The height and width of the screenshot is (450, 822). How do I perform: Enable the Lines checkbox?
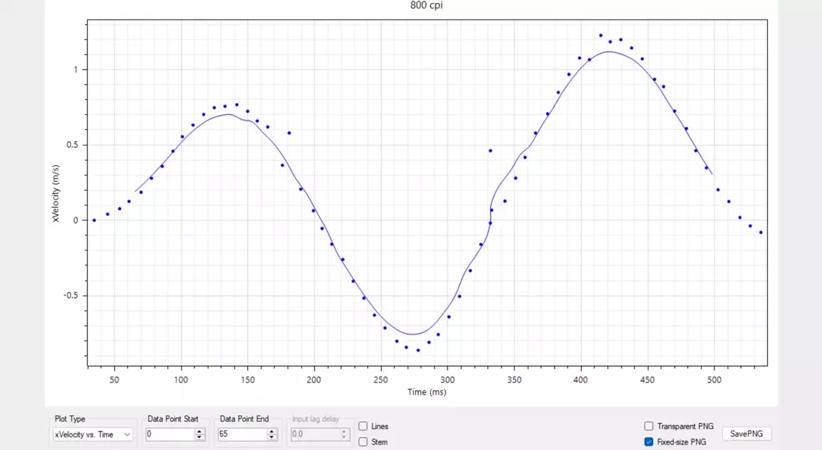click(363, 426)
